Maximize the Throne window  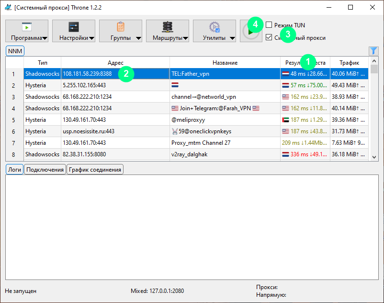(350, 7)
